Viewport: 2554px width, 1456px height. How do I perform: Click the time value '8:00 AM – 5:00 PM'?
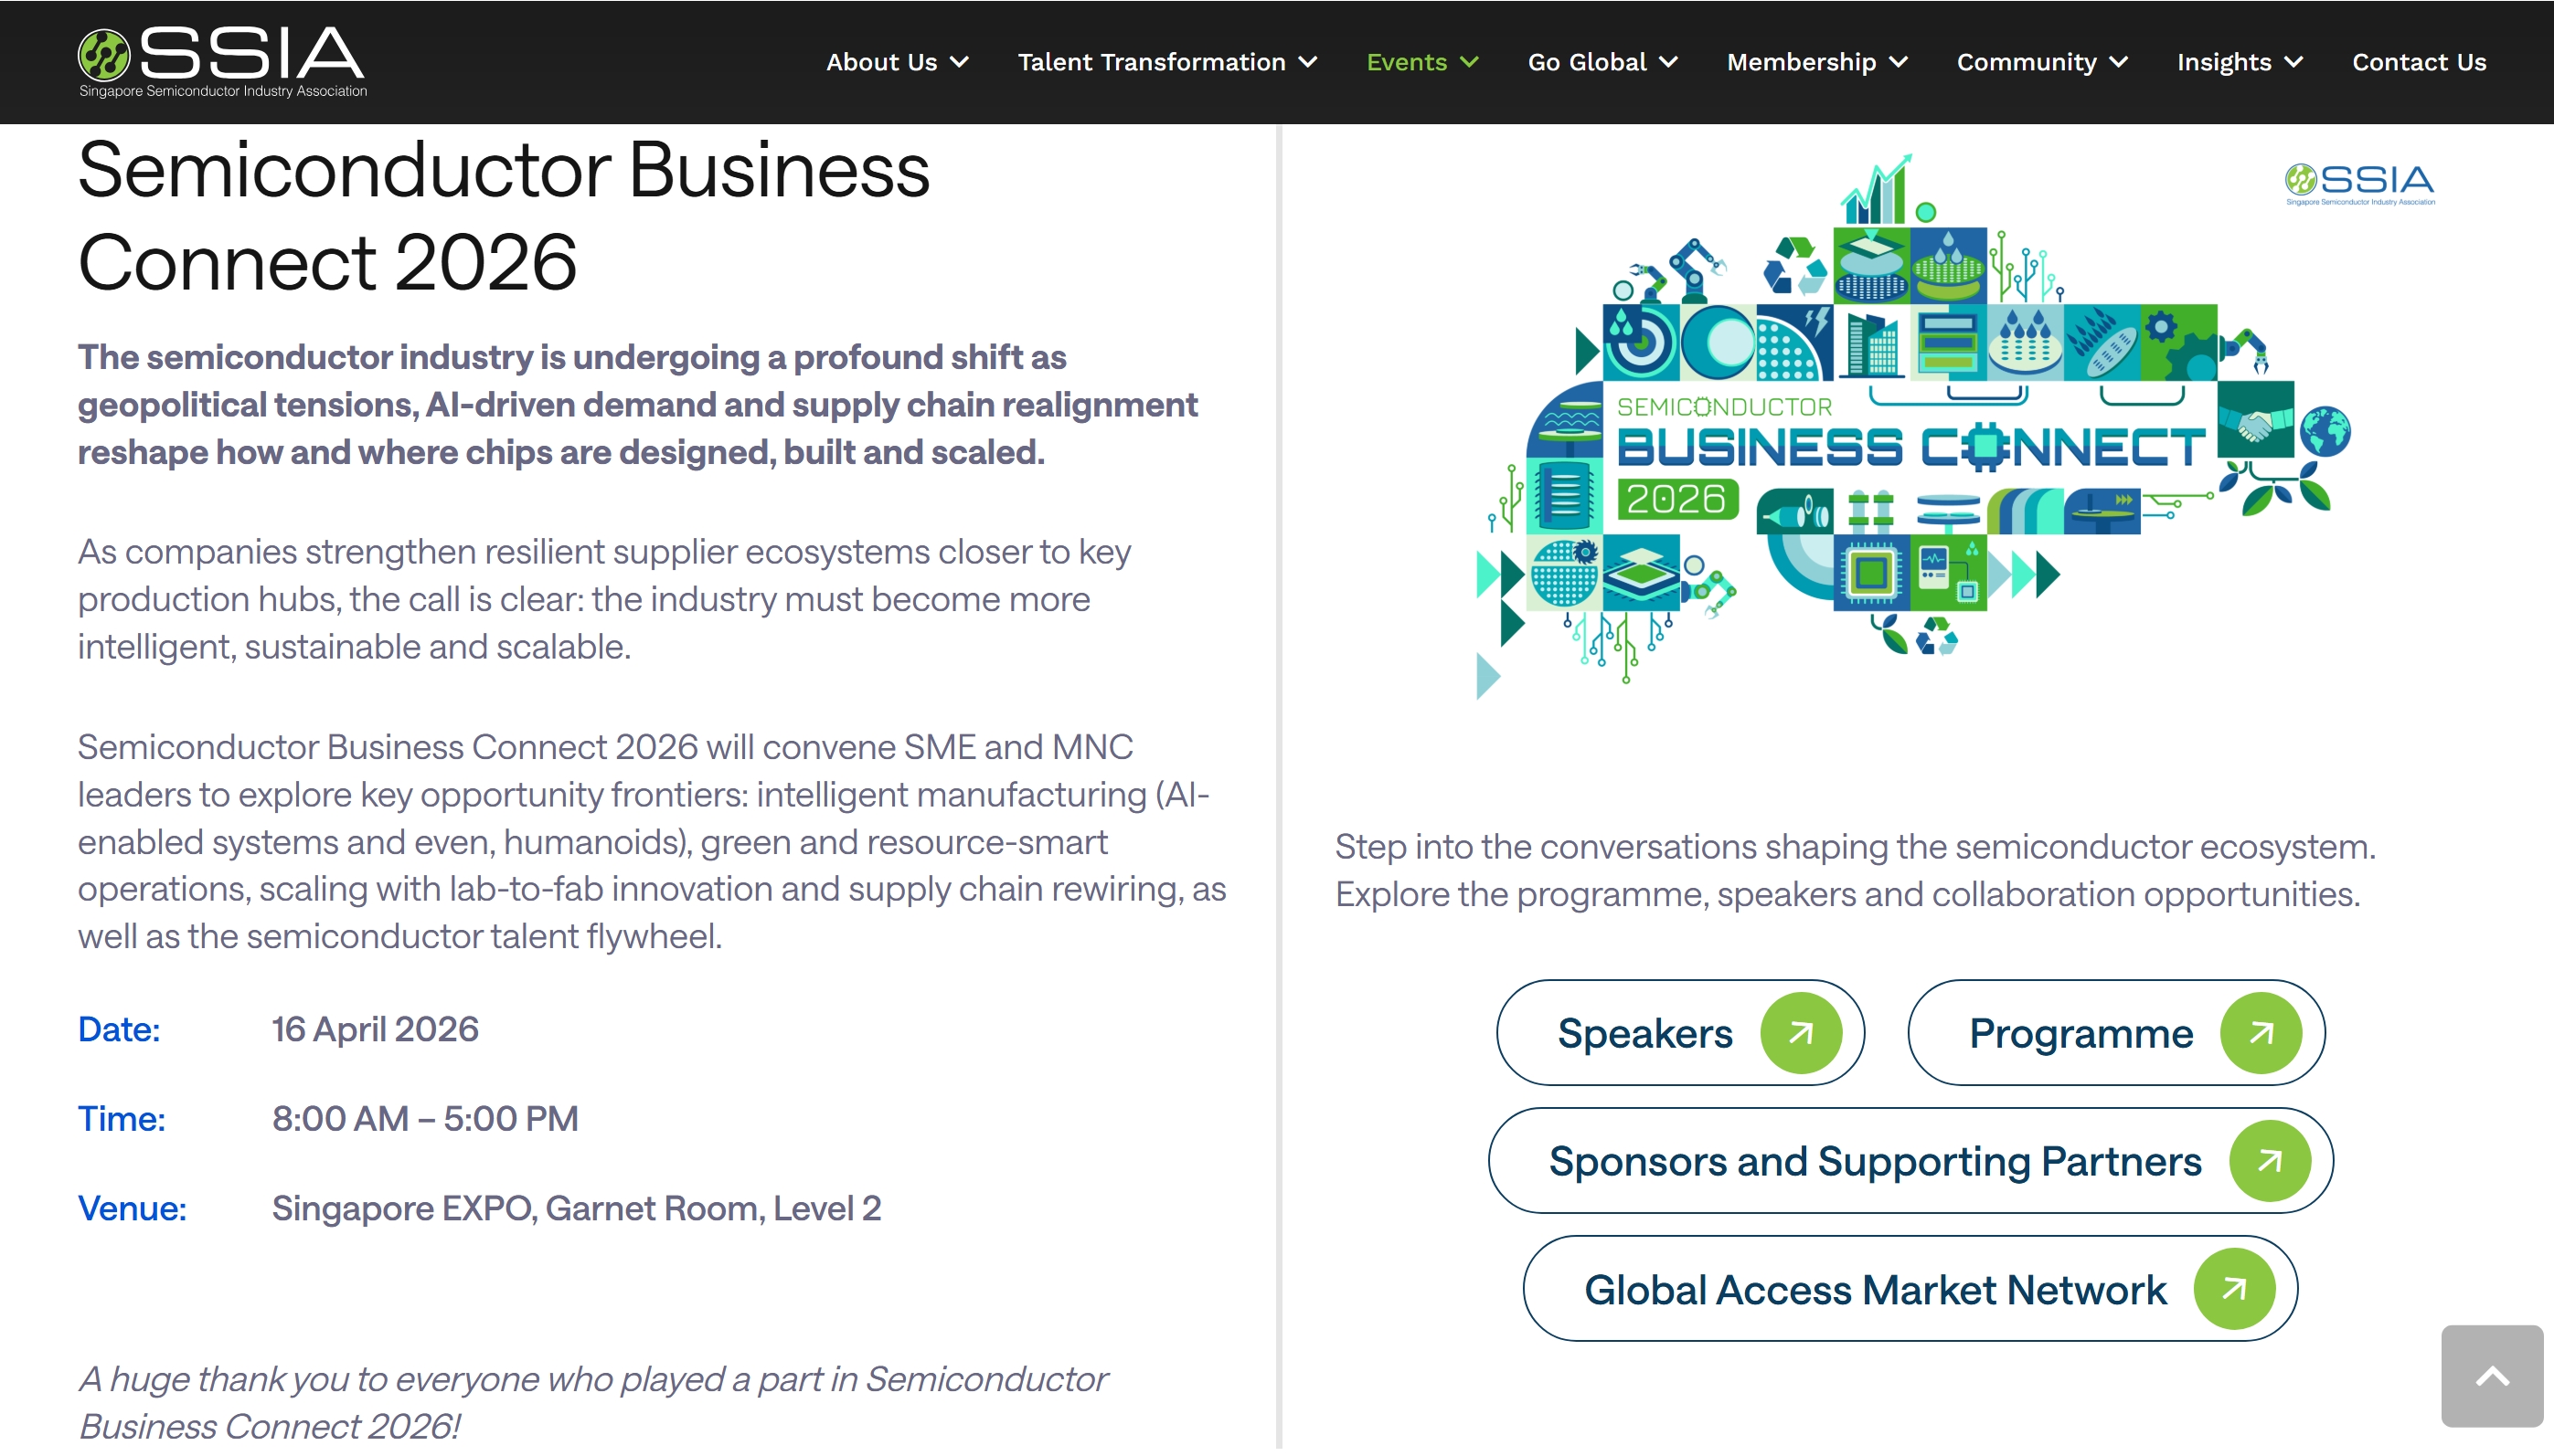425,1119
